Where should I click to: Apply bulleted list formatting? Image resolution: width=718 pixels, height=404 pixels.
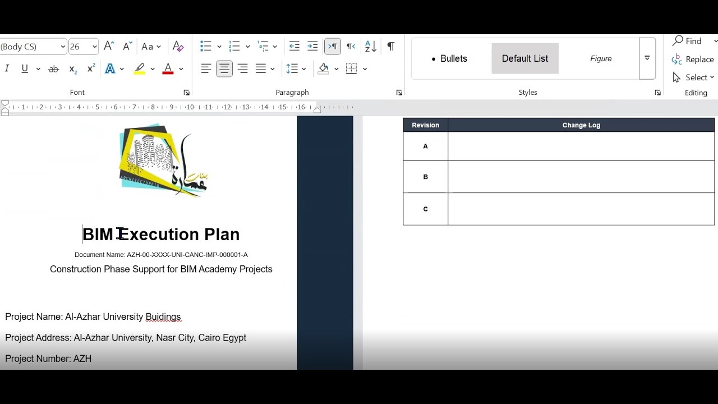click(x=206, y=47)
